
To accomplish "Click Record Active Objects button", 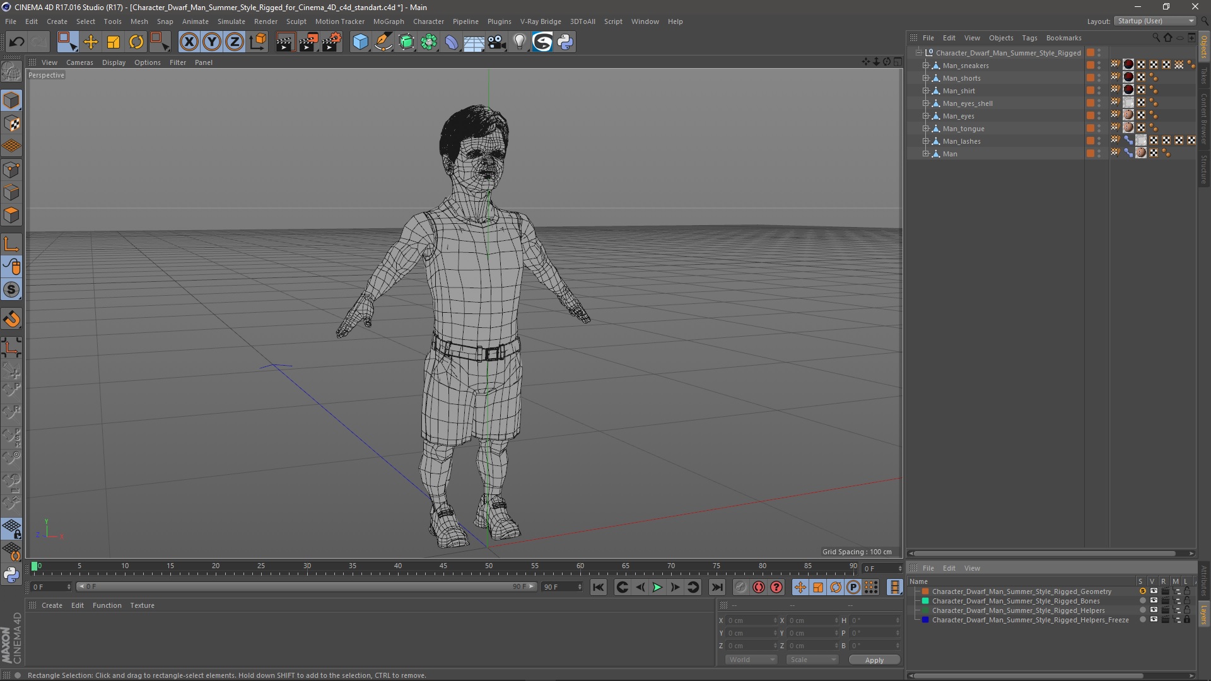I will click(x=740, y=587).
